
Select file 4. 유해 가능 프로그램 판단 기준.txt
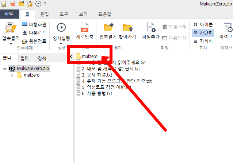point(114,81)
